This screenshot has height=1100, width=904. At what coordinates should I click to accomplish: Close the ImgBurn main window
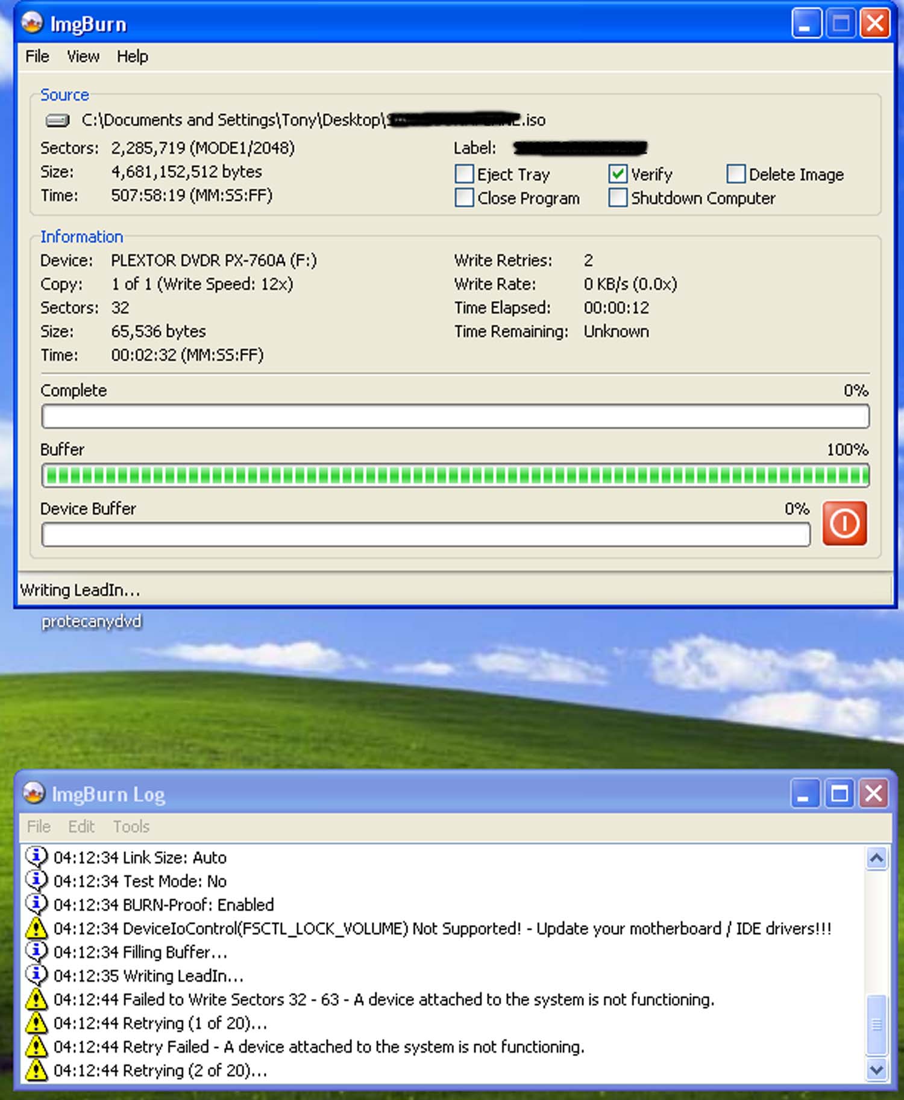click(874, 24)
